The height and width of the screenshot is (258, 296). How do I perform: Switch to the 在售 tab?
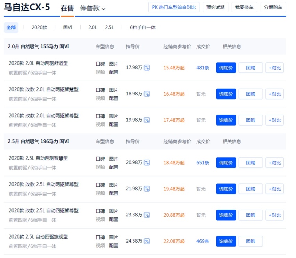pyautogui.click(x=67, y=8)
